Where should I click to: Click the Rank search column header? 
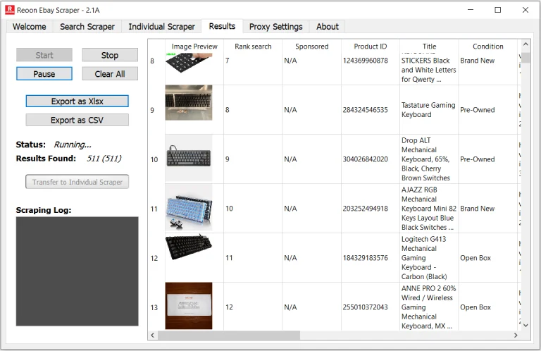click(x=253, y=47)
